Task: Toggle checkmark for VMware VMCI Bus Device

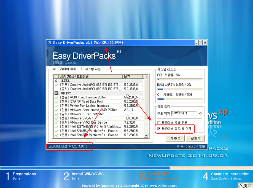Action: pos(57,122)
